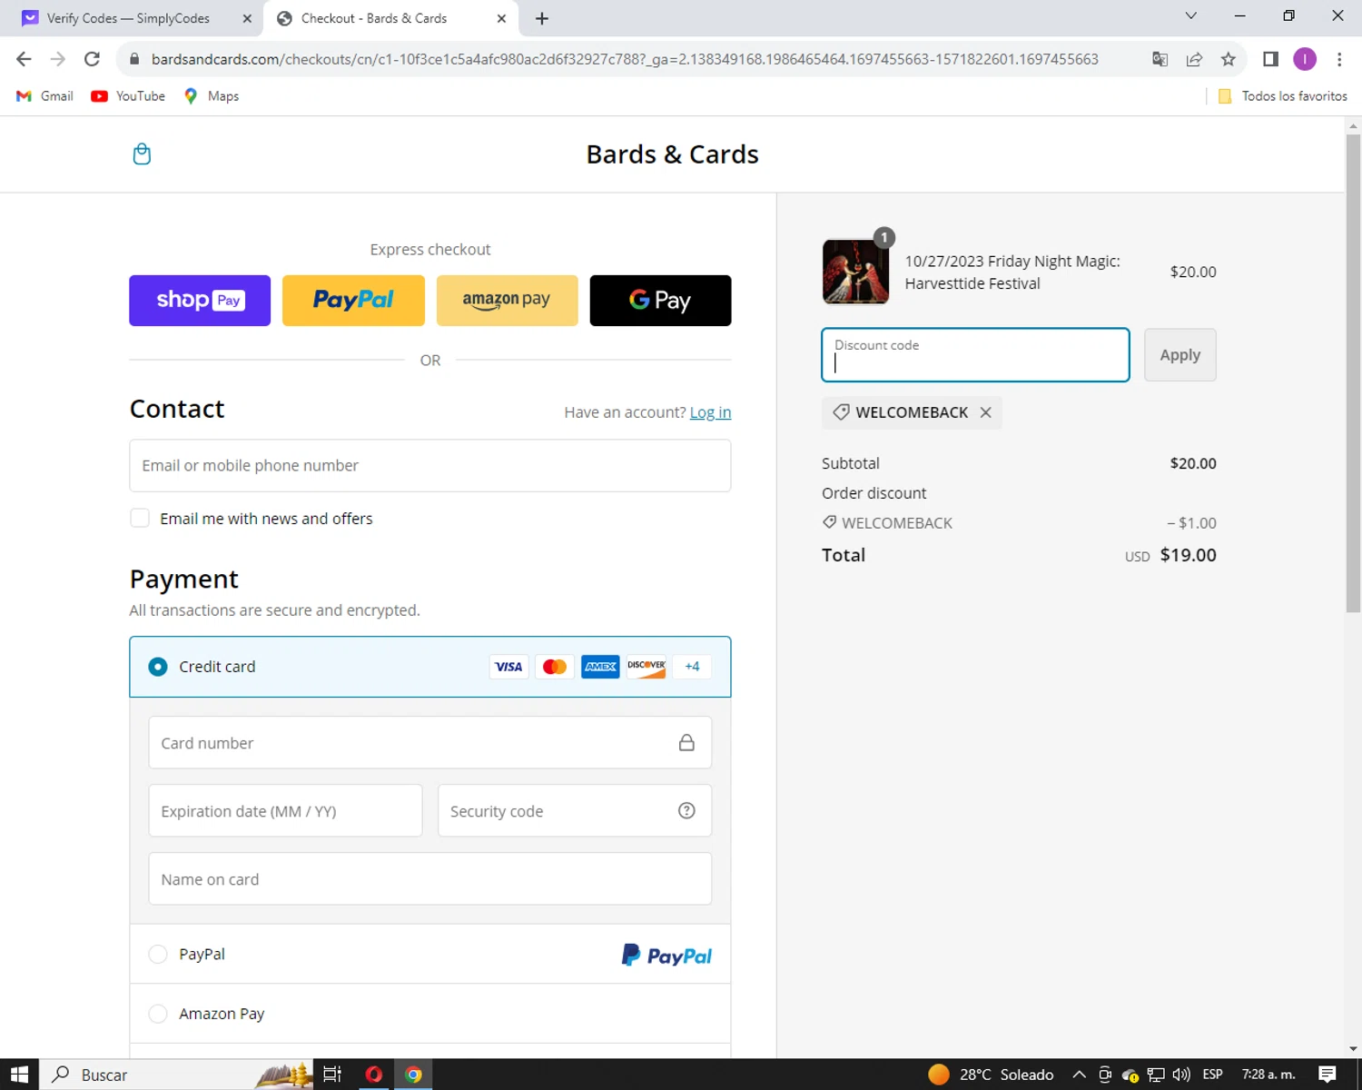The width and height of the screenshot is (1362, 1090).
Task: Remove the WELCOMEBACK discount code tag
Action: (x=985, y=412)
